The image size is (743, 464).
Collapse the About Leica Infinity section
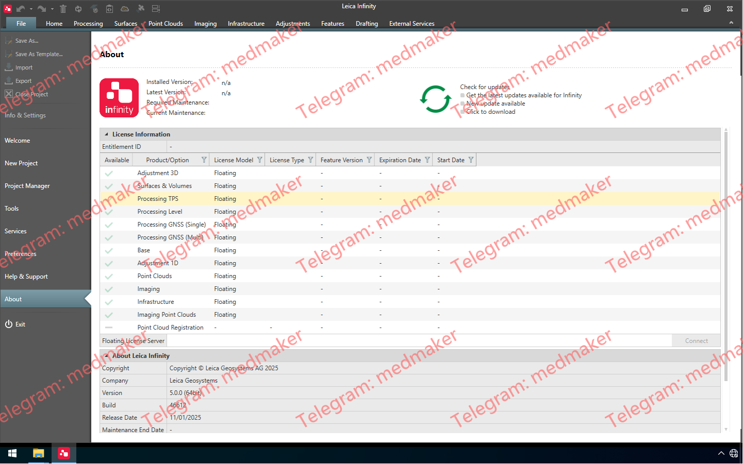pos(107,355)
